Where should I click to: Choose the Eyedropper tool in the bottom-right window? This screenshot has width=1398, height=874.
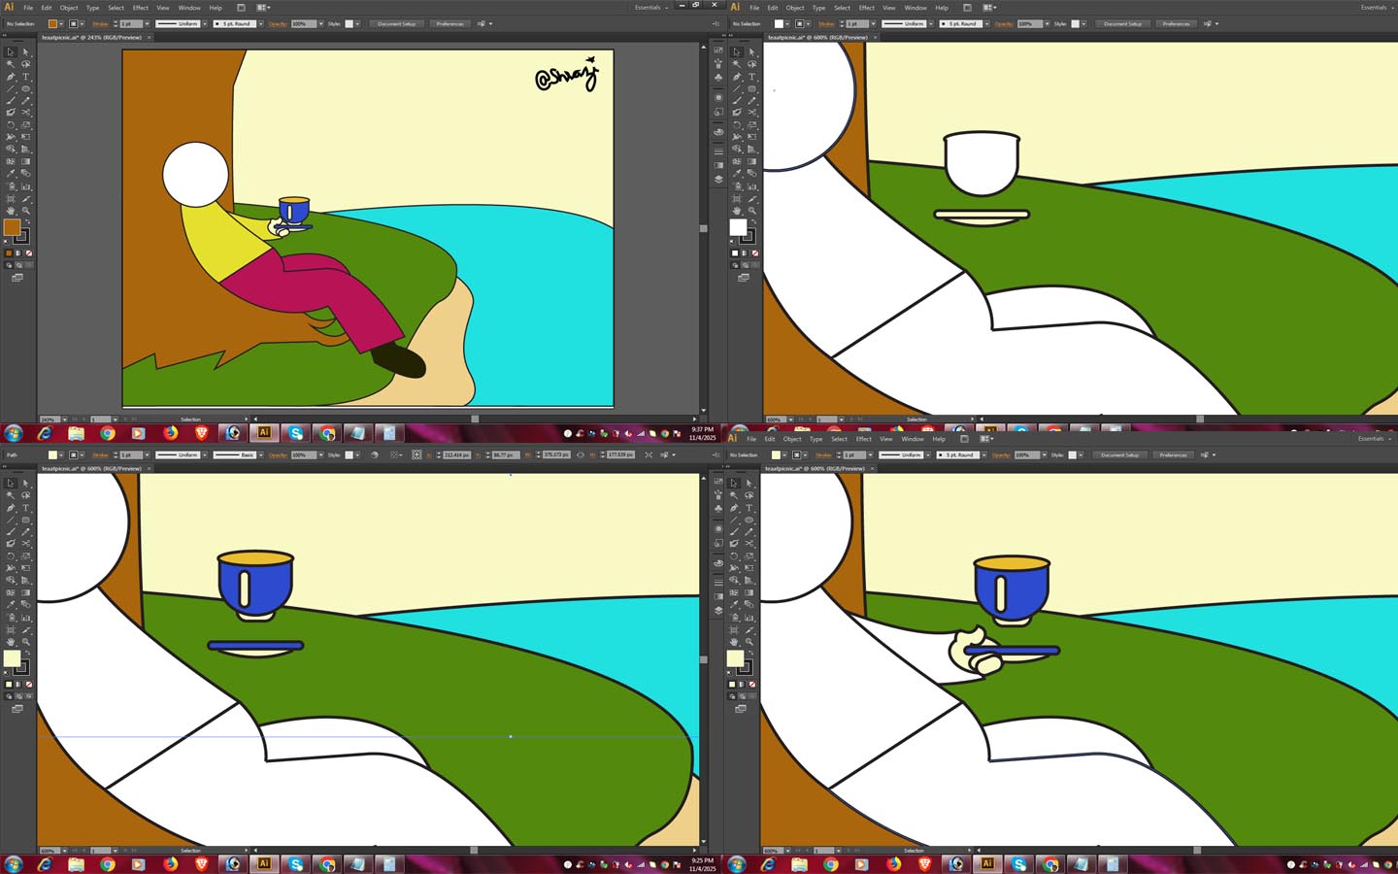tap(734, 604)
